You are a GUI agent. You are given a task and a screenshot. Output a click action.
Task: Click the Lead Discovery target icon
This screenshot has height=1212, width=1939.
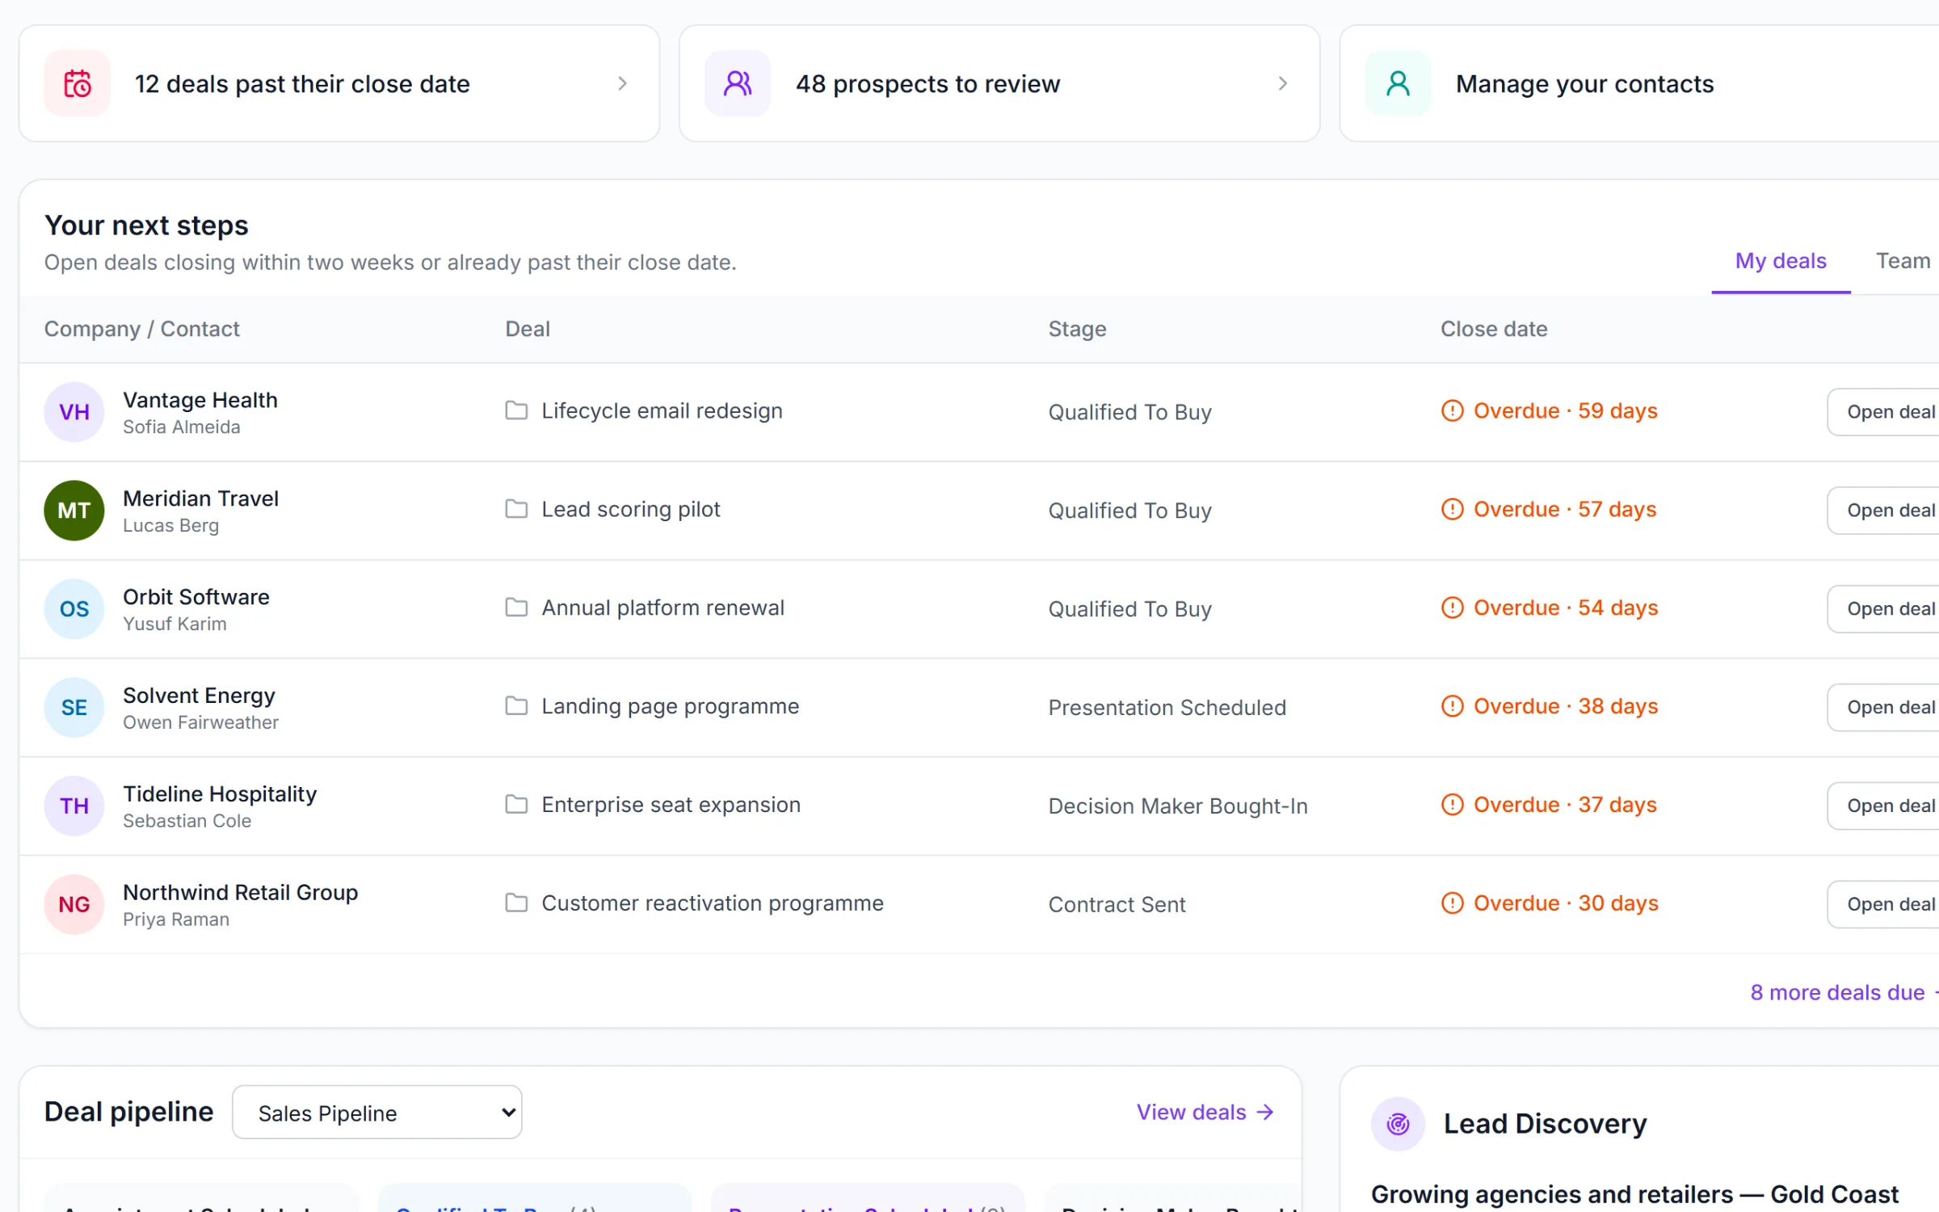tap(1399, 1123)
